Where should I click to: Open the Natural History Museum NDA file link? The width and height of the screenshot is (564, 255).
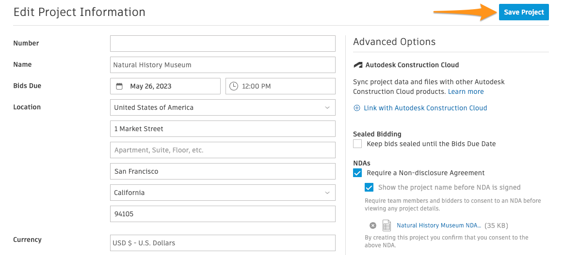tap(439, 225)
